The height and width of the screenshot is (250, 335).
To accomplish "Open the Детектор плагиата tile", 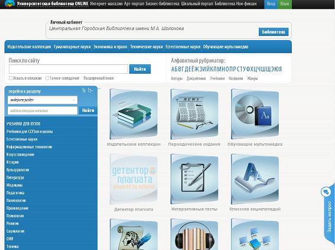I will coord(134,179).
